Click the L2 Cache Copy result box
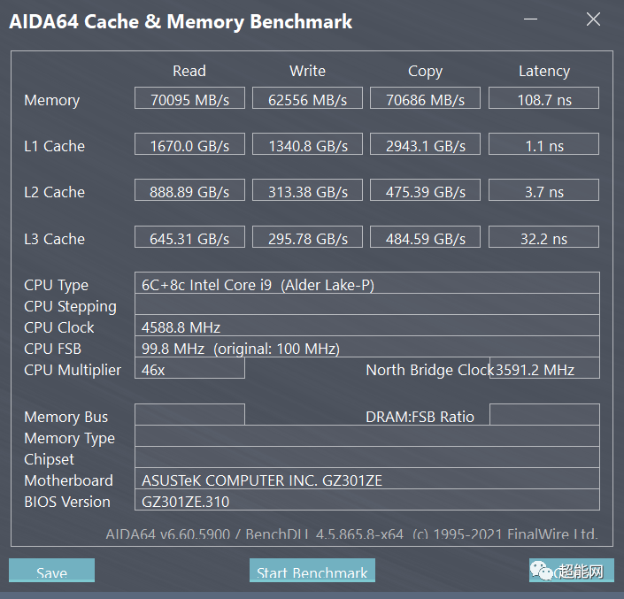The width and height of the screenshot is (624, 599). (x=425, y=191)
